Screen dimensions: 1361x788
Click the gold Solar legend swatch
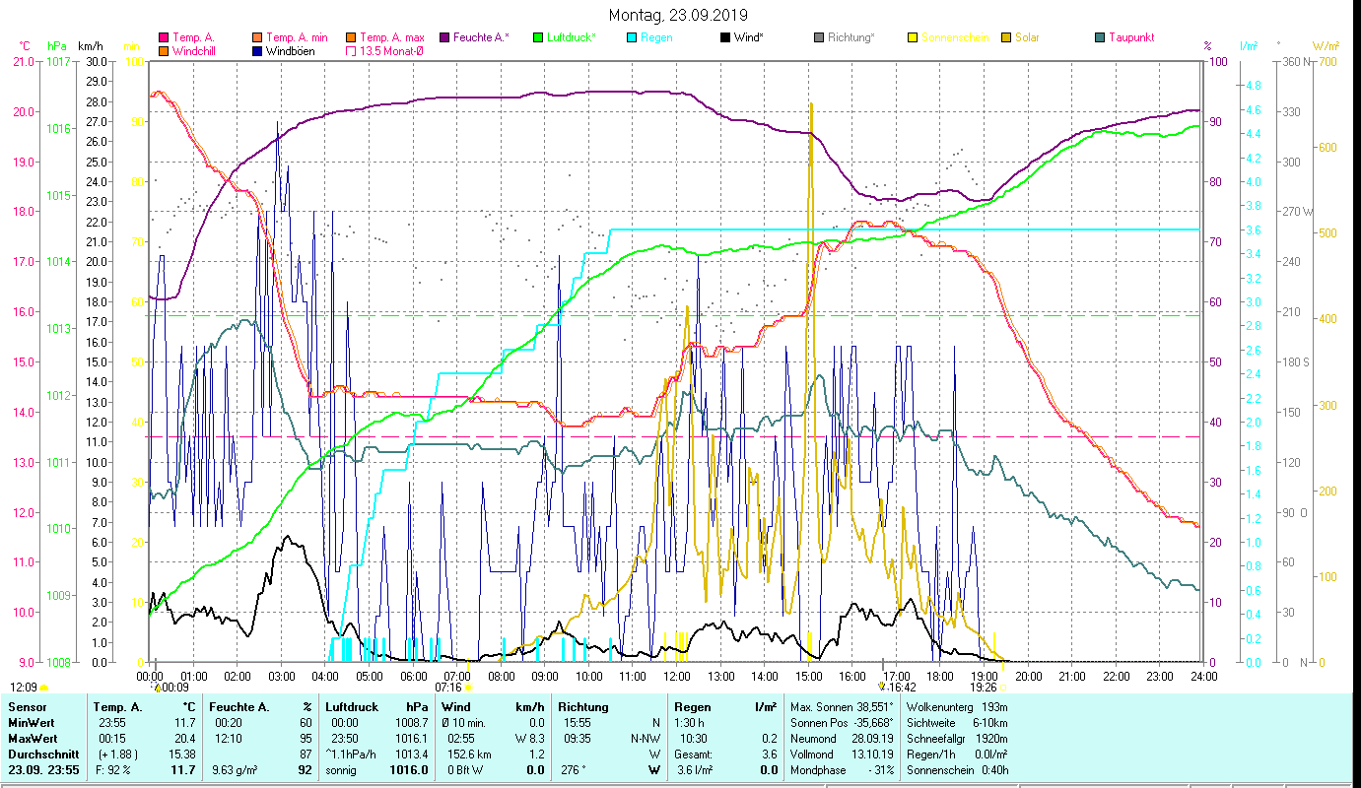pyautogui.click(x=1006, y=37)
